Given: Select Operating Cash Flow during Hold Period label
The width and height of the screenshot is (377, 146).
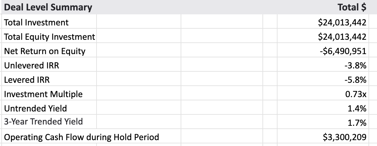Looking at the screenshot, I should click(81, 137).
